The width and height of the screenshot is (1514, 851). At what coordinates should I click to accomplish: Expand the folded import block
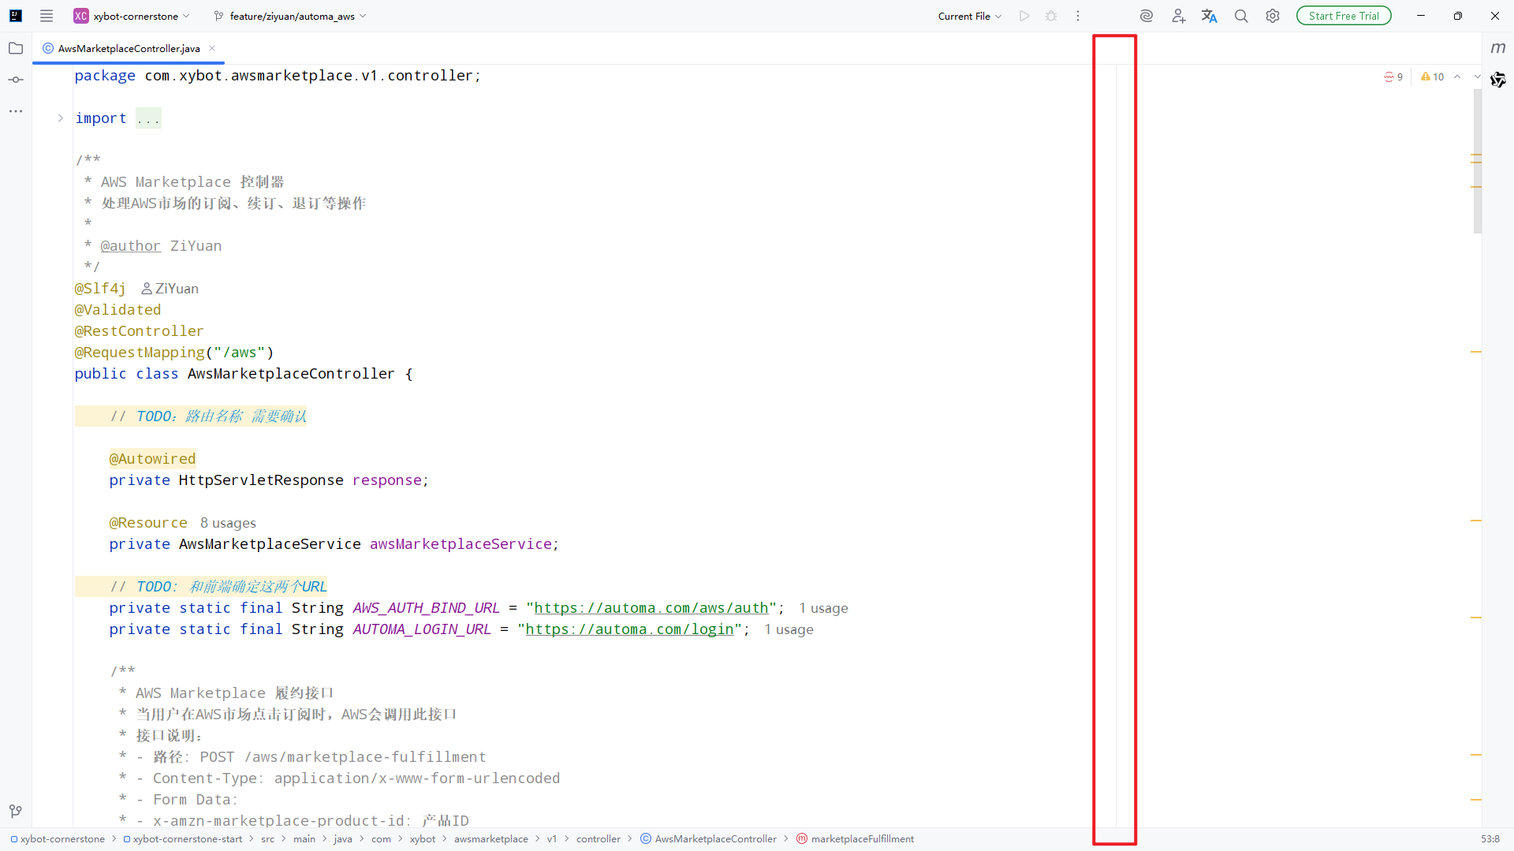pyautogui.click(x=60, y=118)
